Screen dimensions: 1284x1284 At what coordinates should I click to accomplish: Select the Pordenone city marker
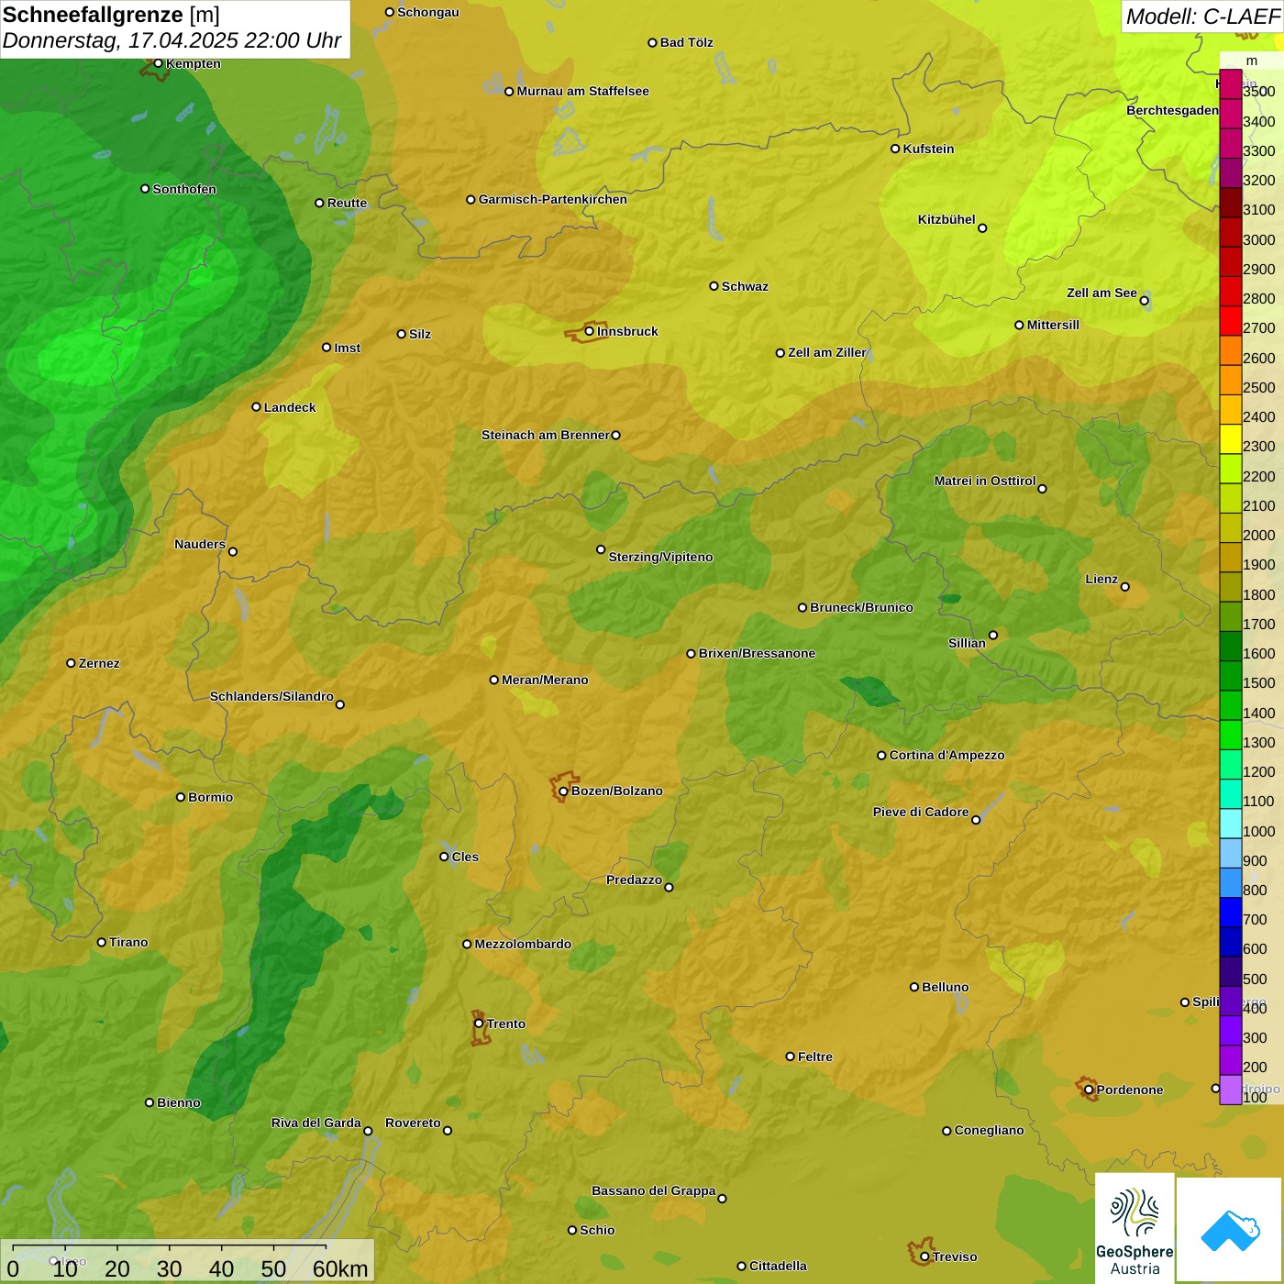(1089, 1090)
